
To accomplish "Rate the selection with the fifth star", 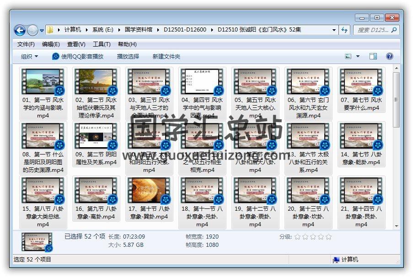I will pyautogui.click(x=328, y=237).
